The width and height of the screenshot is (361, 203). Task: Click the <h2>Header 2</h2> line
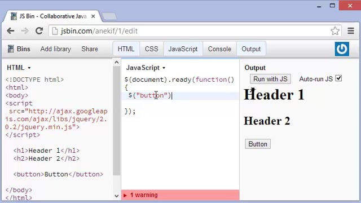click(x=46, y=158)
